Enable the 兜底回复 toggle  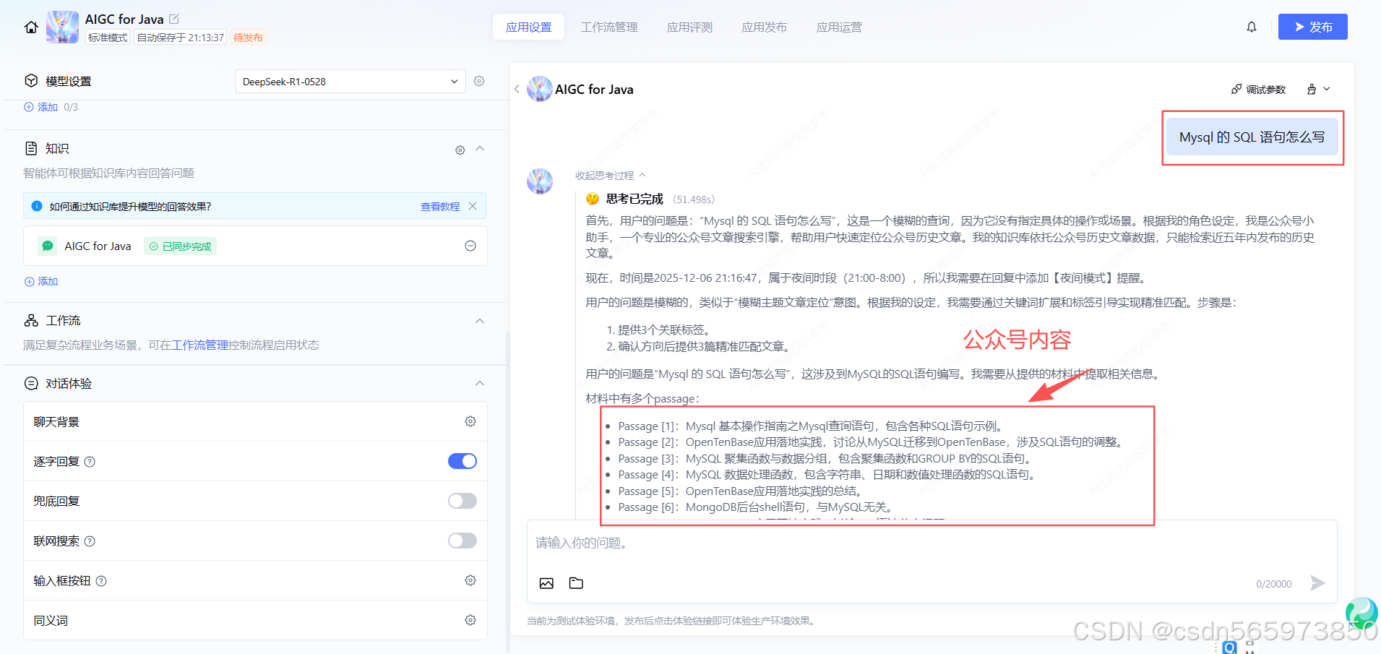pos(462,500)
